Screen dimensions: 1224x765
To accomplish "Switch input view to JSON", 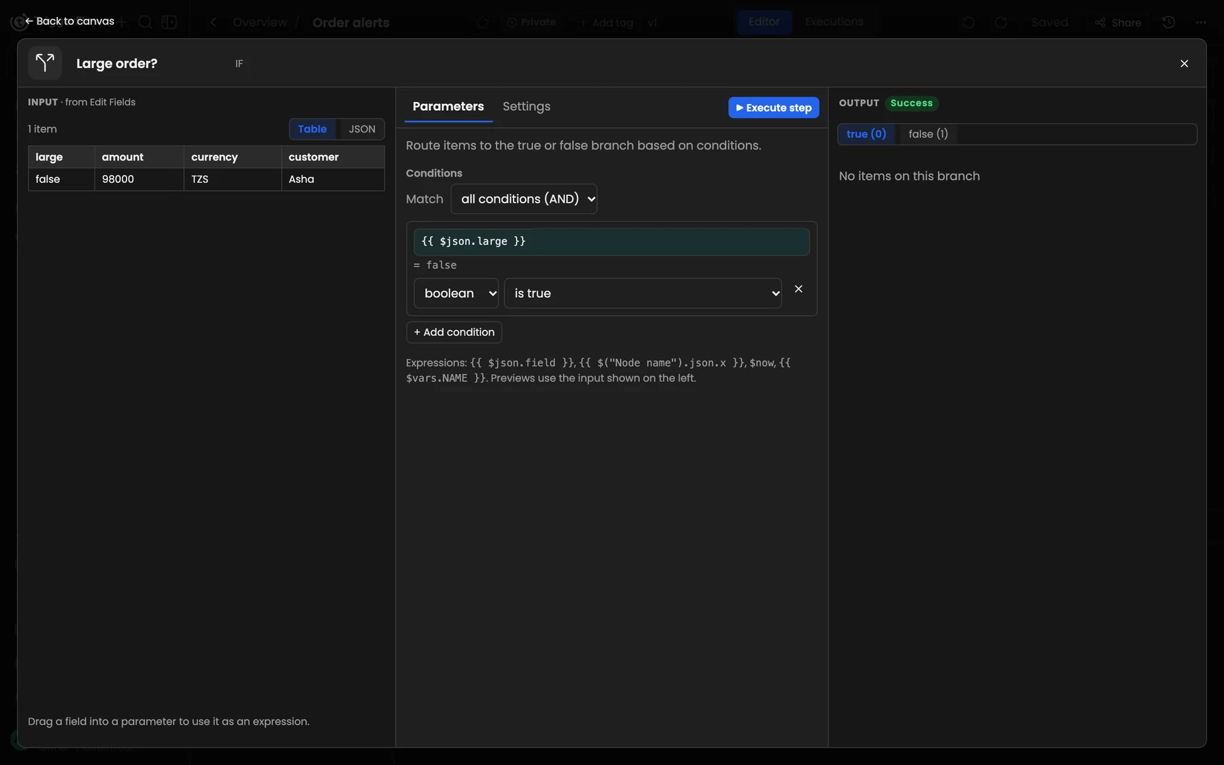I will coord(362,129).
